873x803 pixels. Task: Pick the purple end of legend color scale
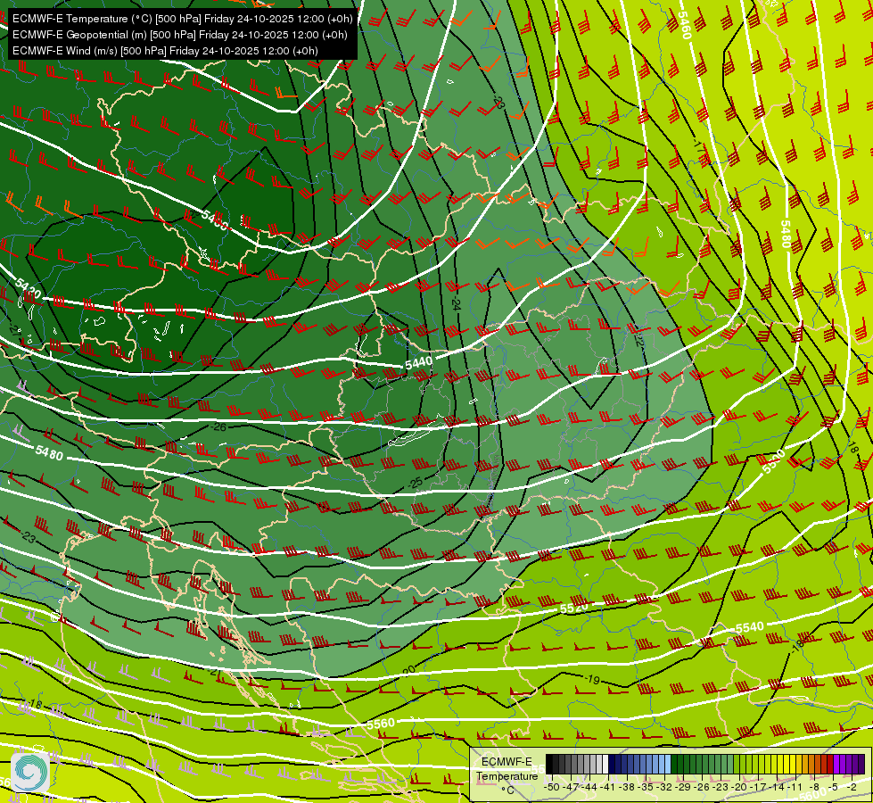click(x=861, y=765)
